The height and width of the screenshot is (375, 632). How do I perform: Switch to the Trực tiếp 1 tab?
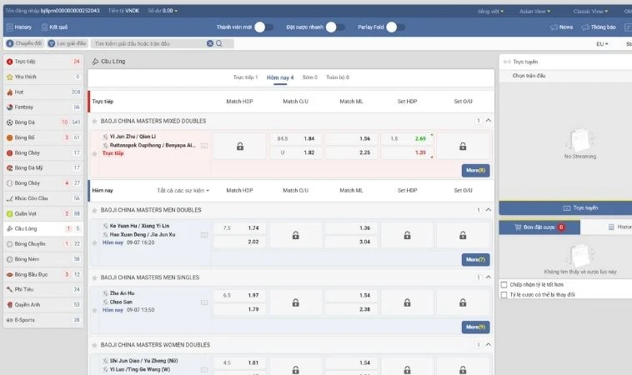[245, 77]
